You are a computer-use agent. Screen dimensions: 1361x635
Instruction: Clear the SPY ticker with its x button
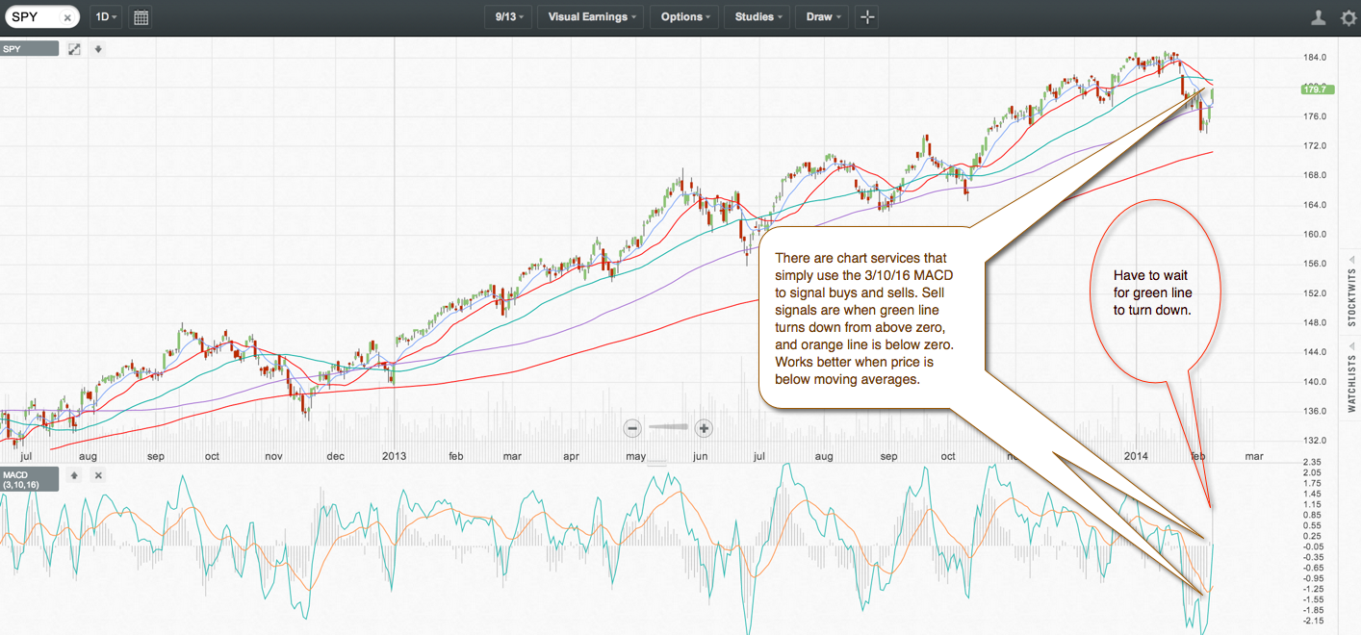click(65, 16)
